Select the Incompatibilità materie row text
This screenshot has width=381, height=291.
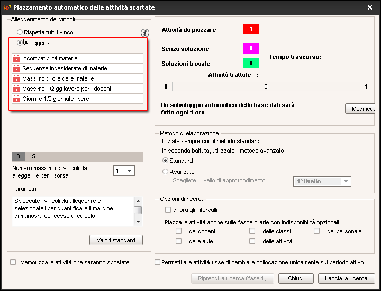50,58
